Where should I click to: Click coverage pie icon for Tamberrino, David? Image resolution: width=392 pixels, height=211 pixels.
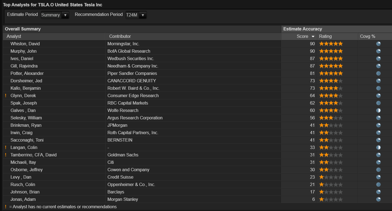pos(379,155)
